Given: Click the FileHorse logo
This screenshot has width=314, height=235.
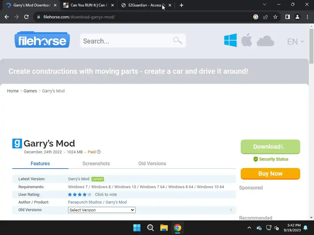Looking at the screenshot, I should 42,39.
